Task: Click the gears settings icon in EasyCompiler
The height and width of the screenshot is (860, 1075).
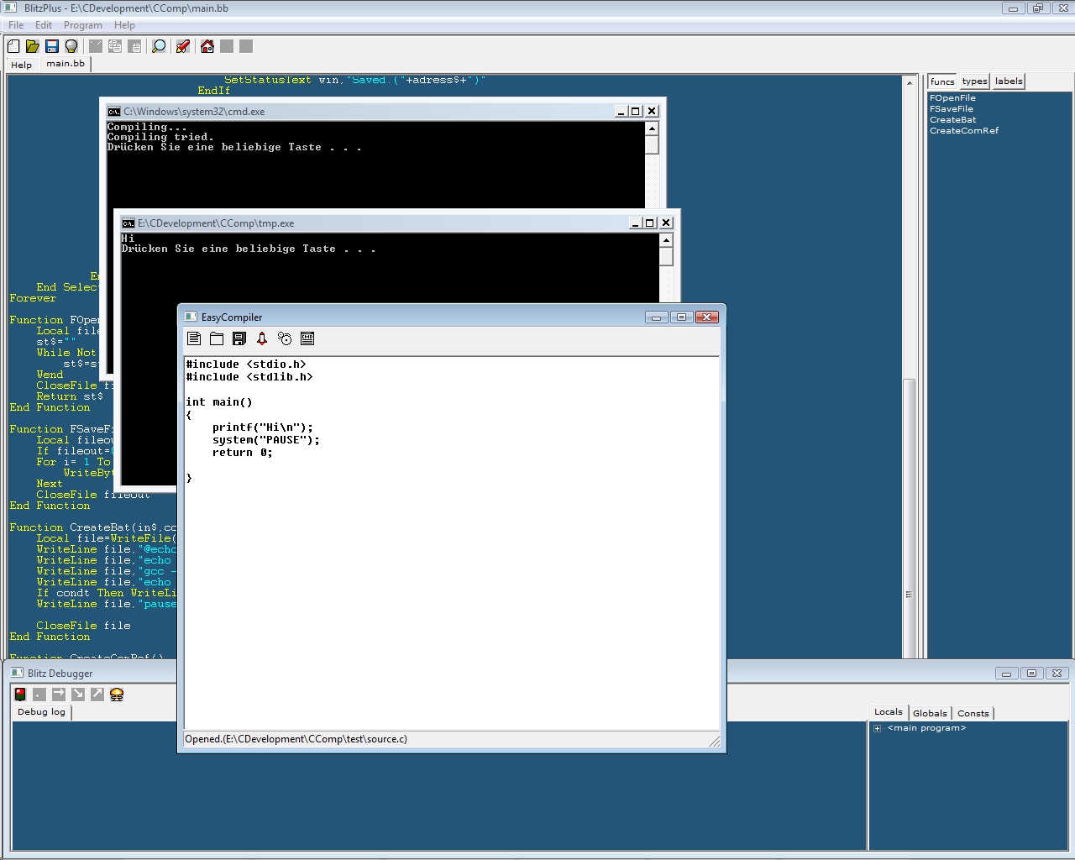Action: pos(285,338)
